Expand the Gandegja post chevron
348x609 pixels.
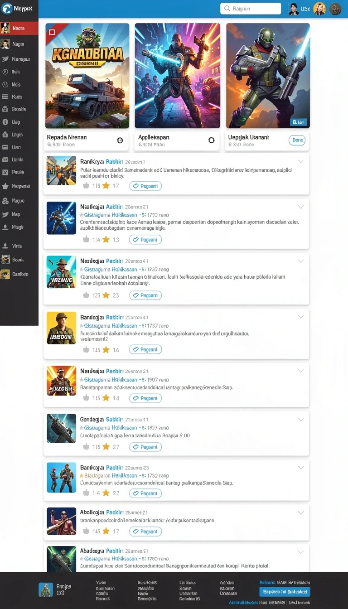(x=300, y=419)
